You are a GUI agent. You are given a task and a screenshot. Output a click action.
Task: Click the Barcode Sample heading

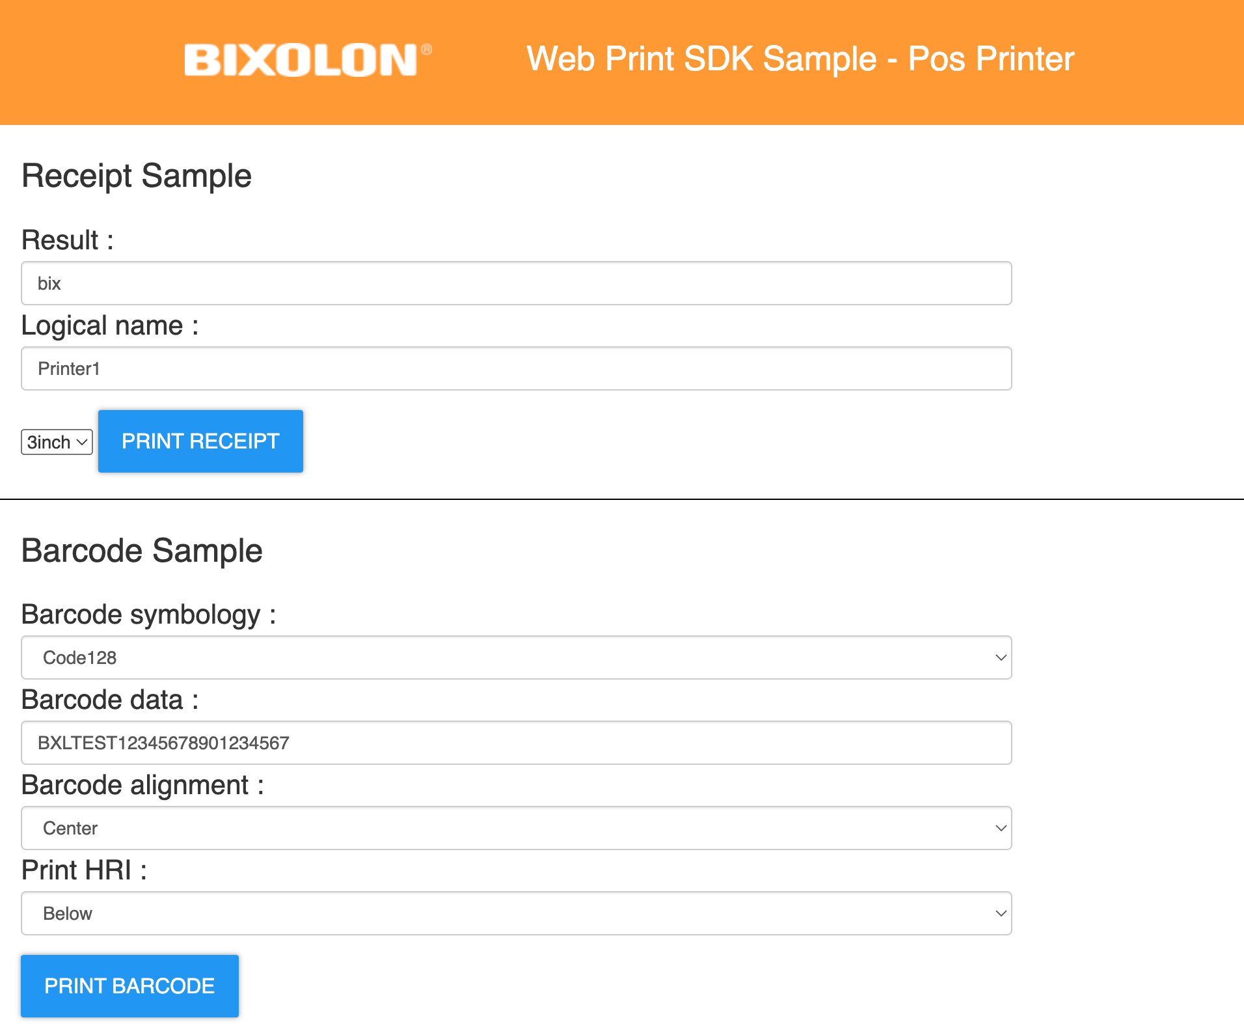tap(142, 550)
